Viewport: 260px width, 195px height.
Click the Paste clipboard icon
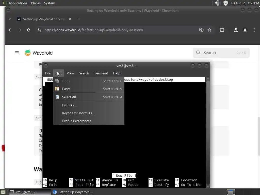57,89
